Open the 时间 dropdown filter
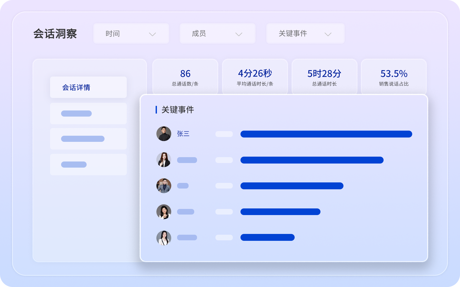This screenshot has height=287, width=460. 131,33
